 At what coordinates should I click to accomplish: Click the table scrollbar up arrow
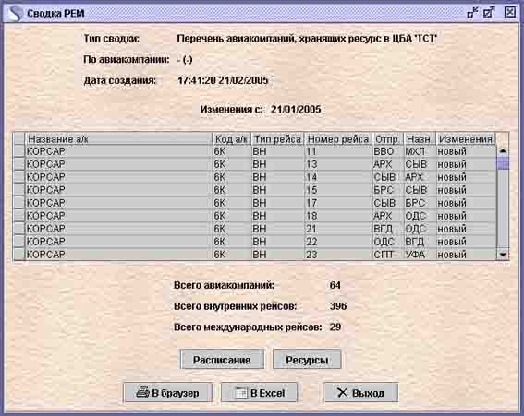coord(503,151)
